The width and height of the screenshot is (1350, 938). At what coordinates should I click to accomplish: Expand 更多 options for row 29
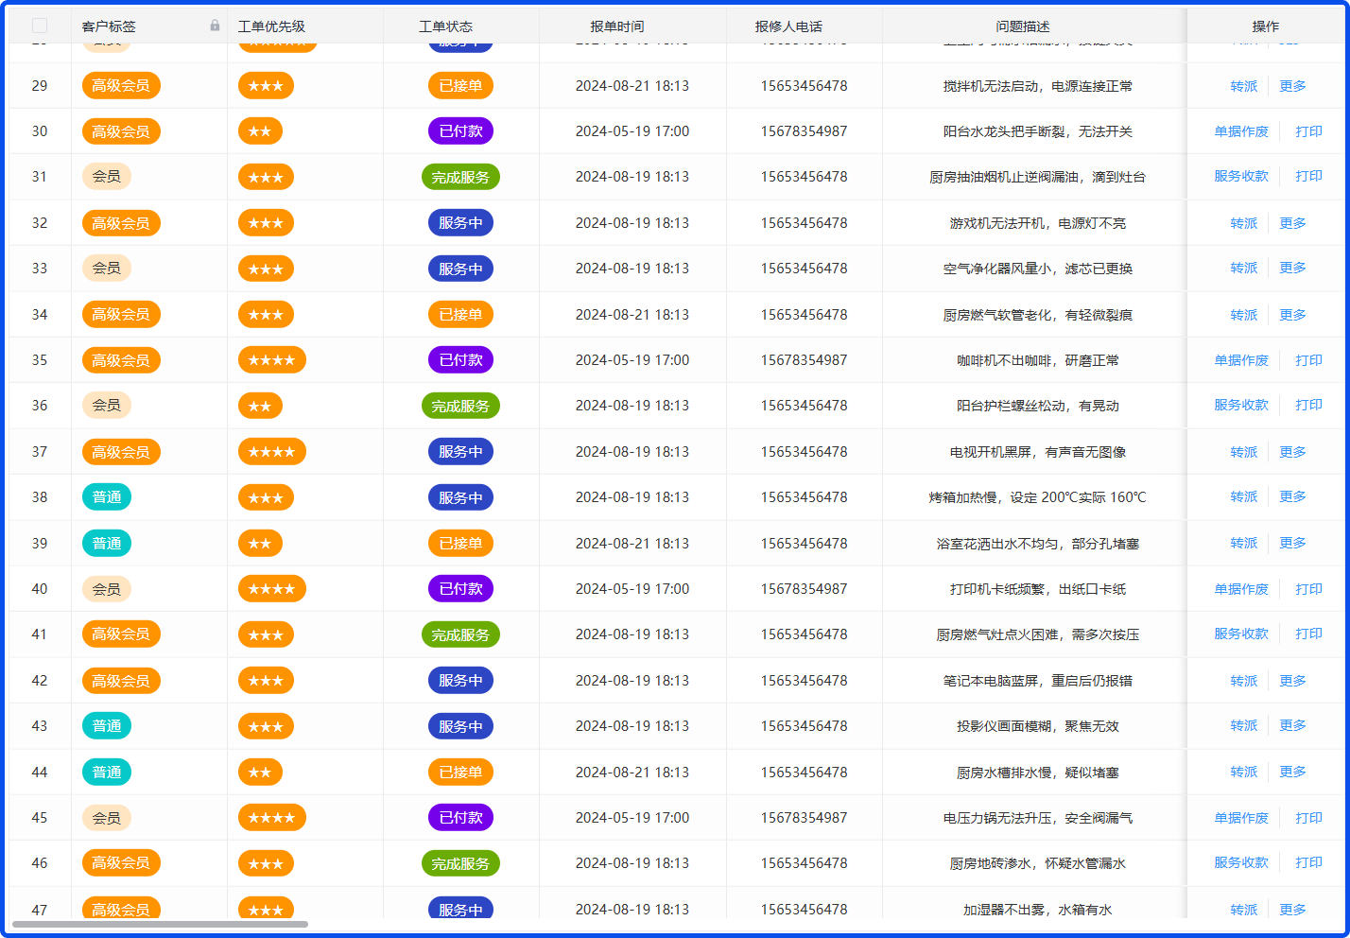pos(1292,86)
